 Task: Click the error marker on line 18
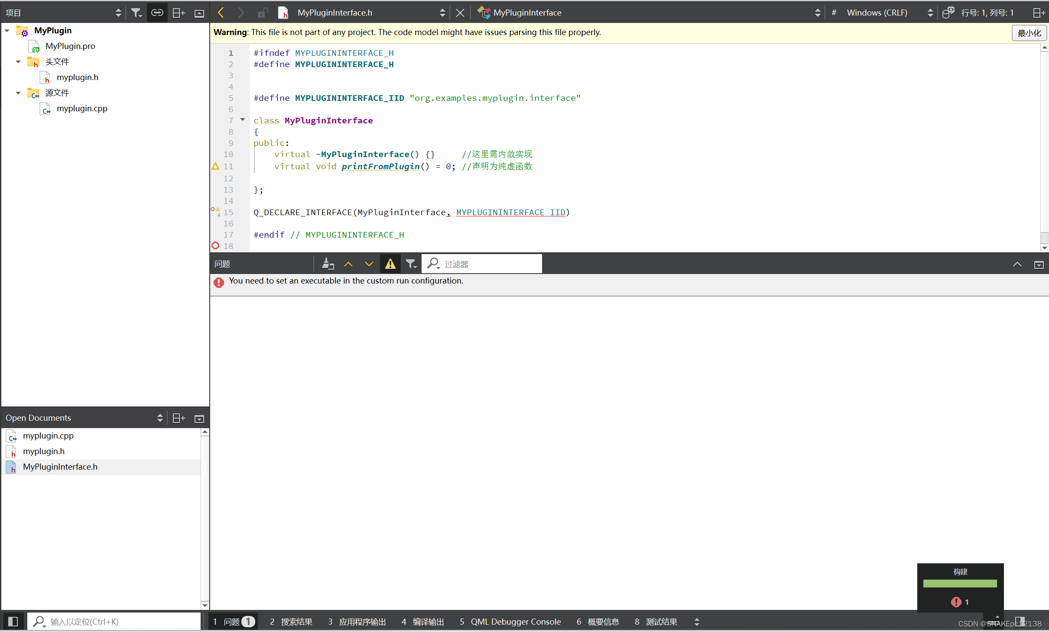point(215,245)
